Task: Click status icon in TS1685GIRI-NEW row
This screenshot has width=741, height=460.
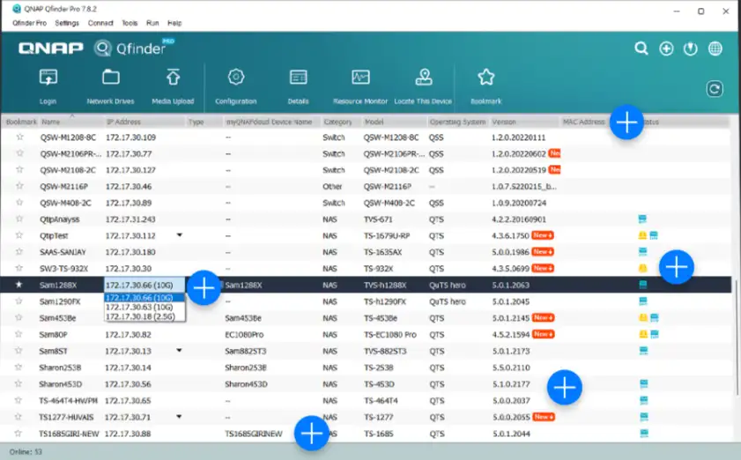Action: (x=644, y=433)
